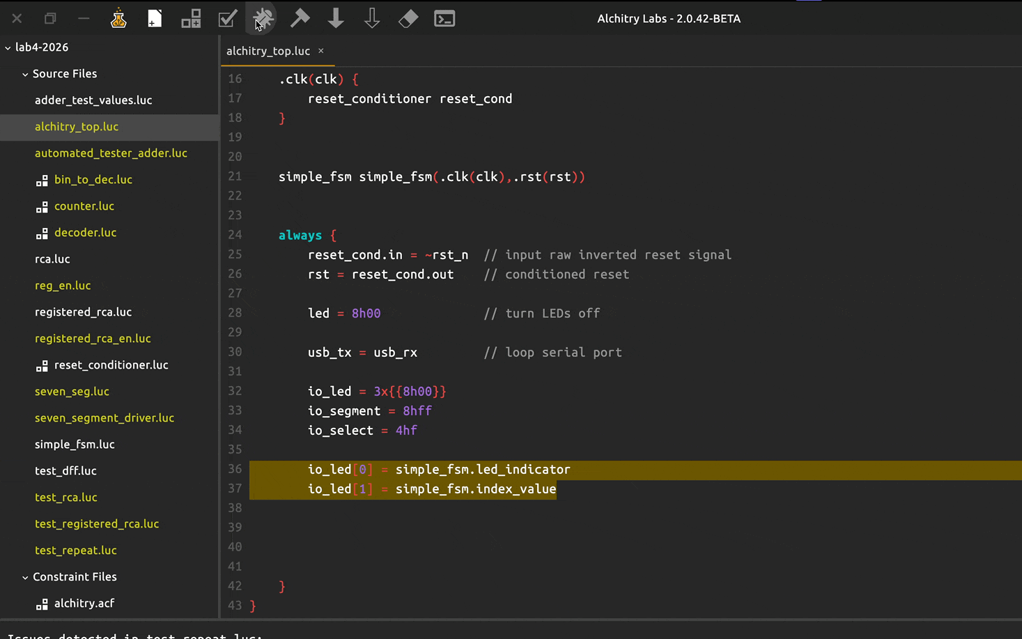Switch to the alchitry_top.luc editor tab
The image size is (1022, 639).
(x=268, y=51)
